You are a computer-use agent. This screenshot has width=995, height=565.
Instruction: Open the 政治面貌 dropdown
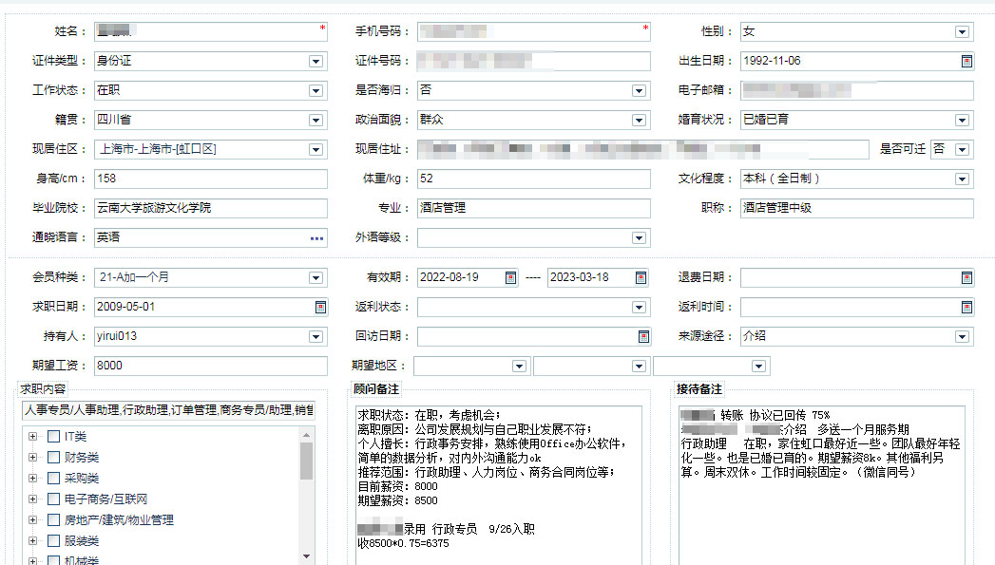tap(639, 120)
